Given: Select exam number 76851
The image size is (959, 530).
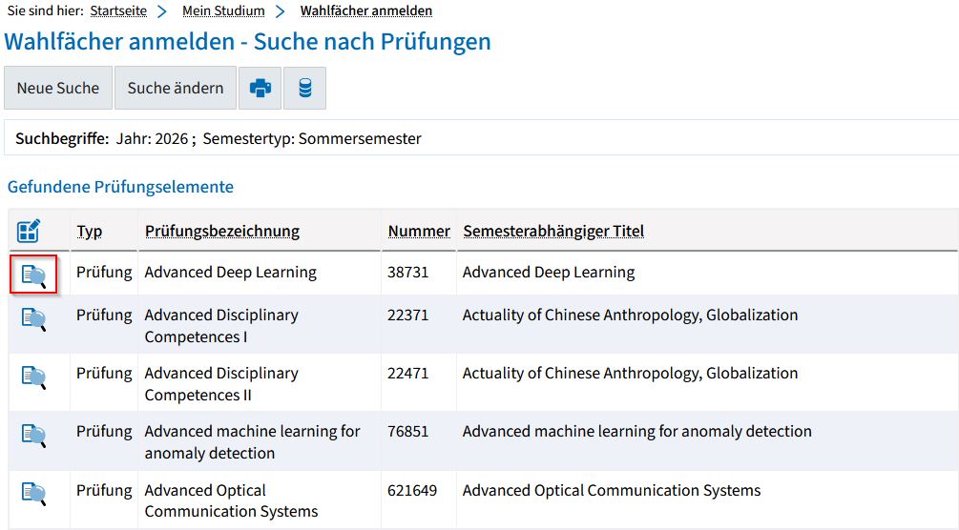Looking at the screenshot, I should click(x=408, y=431).
